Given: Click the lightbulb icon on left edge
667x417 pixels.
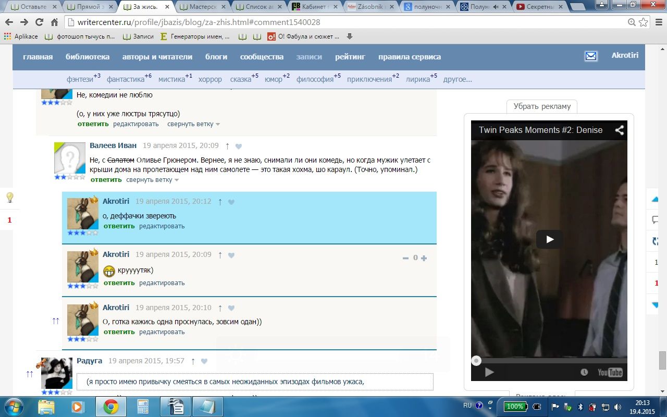Looking at the screenshot, I should point(9,198).
